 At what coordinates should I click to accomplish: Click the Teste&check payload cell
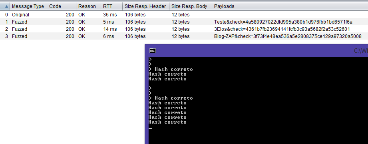283,22
